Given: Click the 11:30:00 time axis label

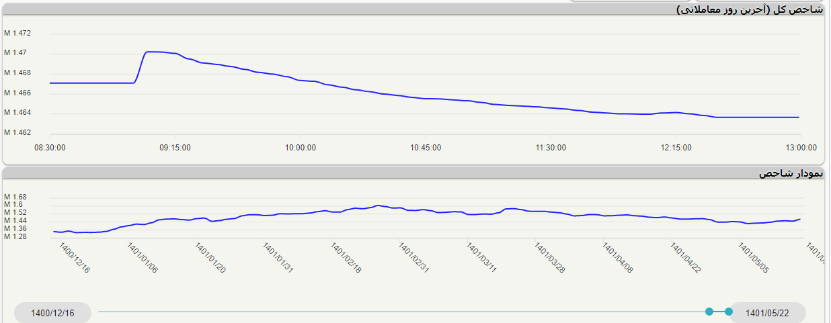Looking at the screenshot, I should pyautogui.click(x=550, y=148).
